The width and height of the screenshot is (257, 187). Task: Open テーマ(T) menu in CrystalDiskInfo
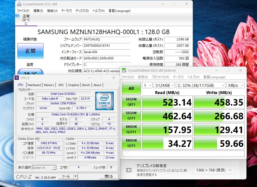(x=67, y=11)
